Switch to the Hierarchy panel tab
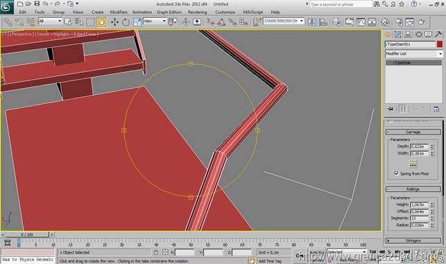 coord(408,35)
